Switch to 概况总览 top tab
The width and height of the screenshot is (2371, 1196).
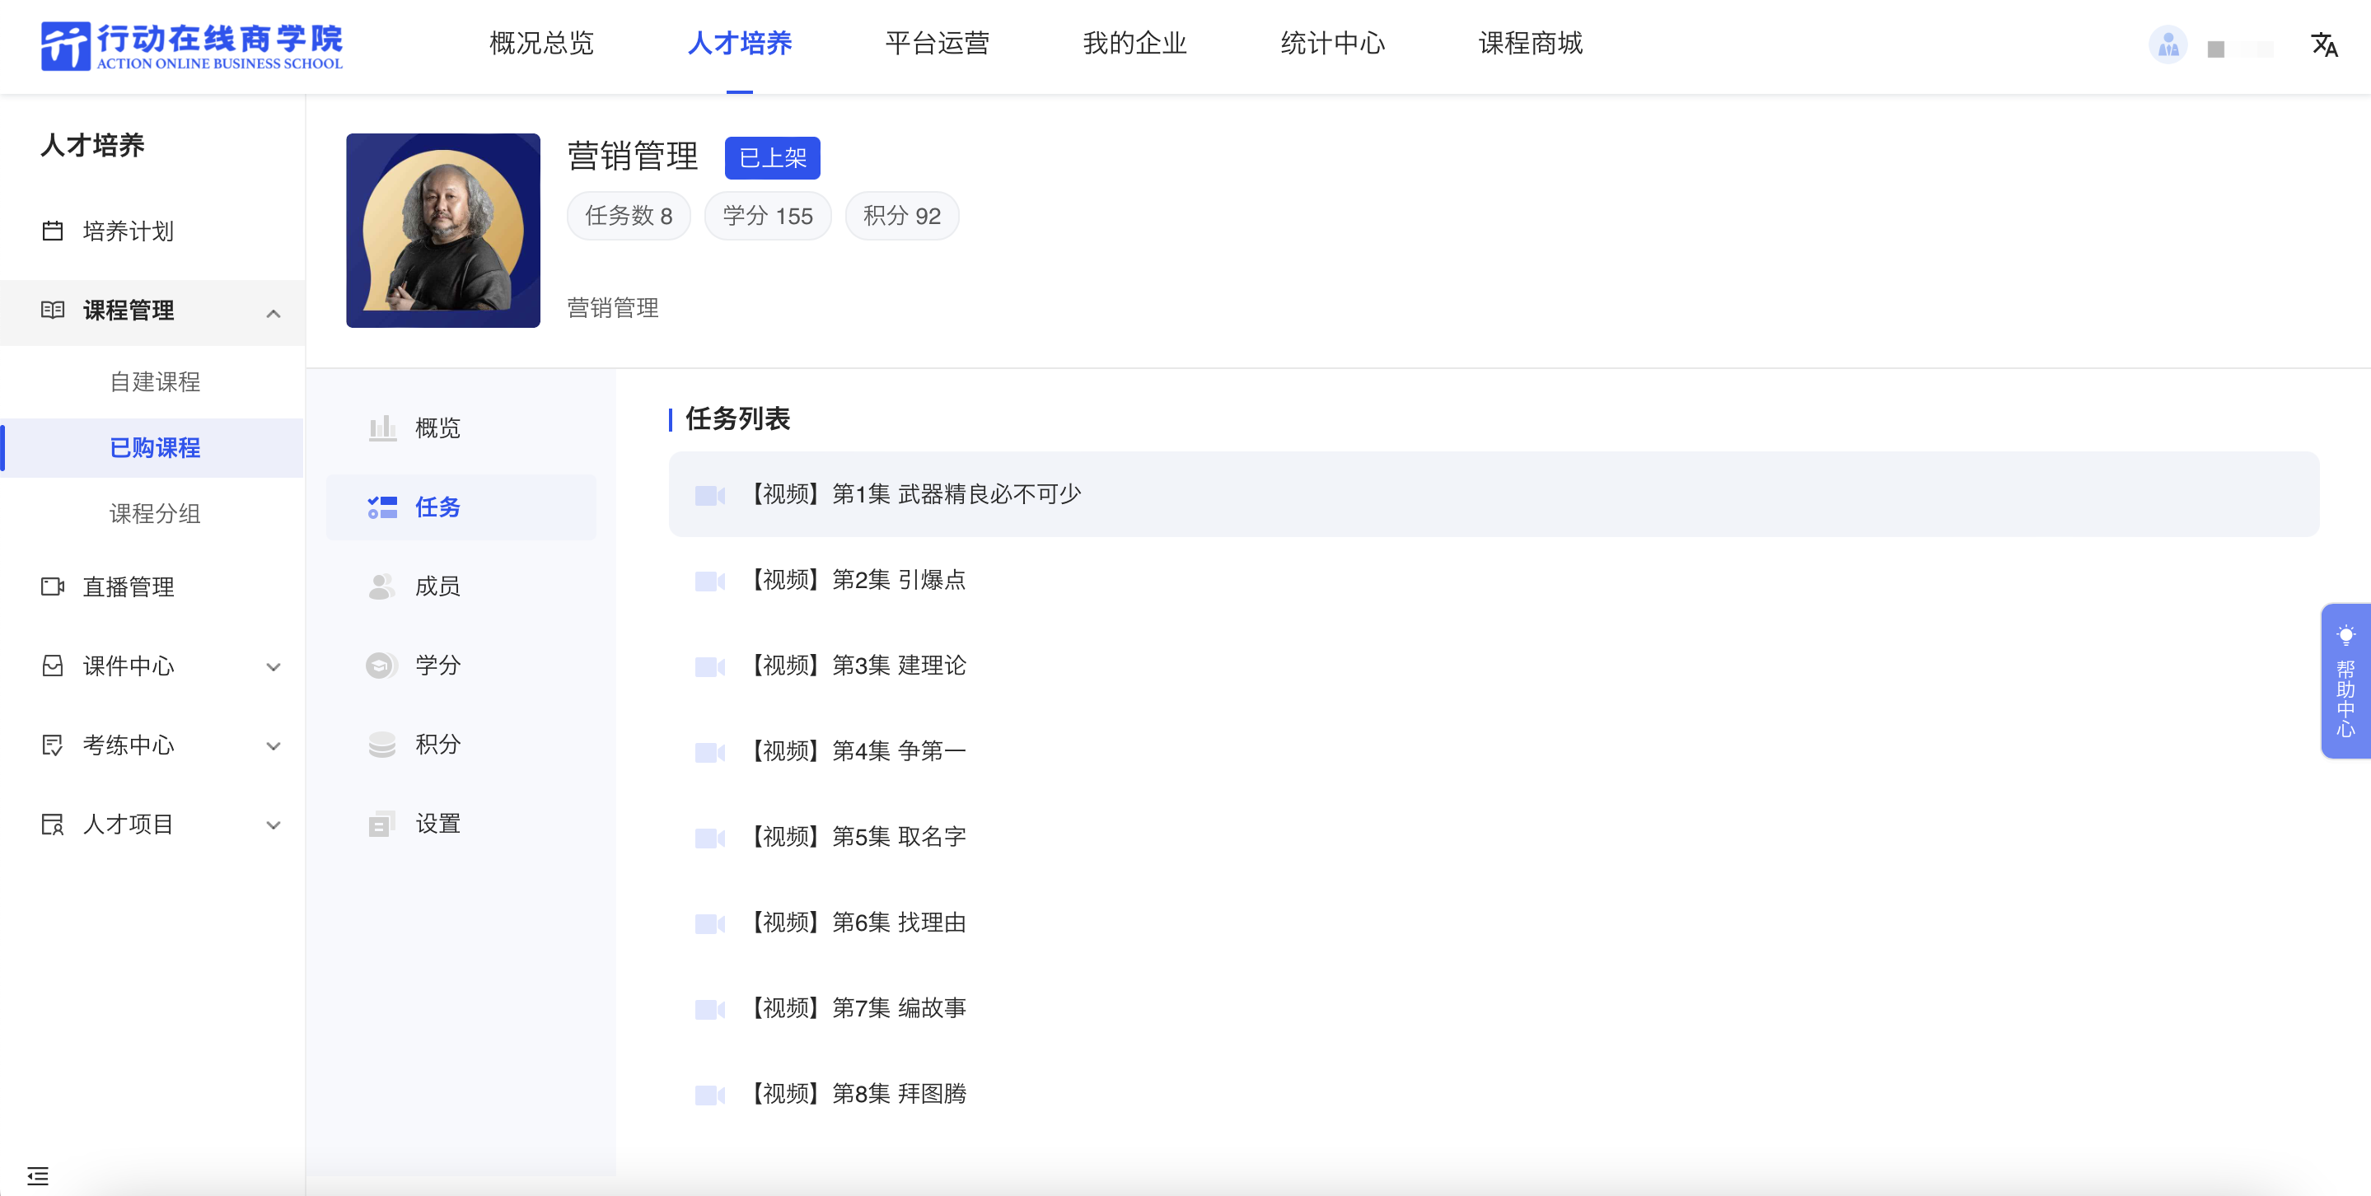[541, 43]
